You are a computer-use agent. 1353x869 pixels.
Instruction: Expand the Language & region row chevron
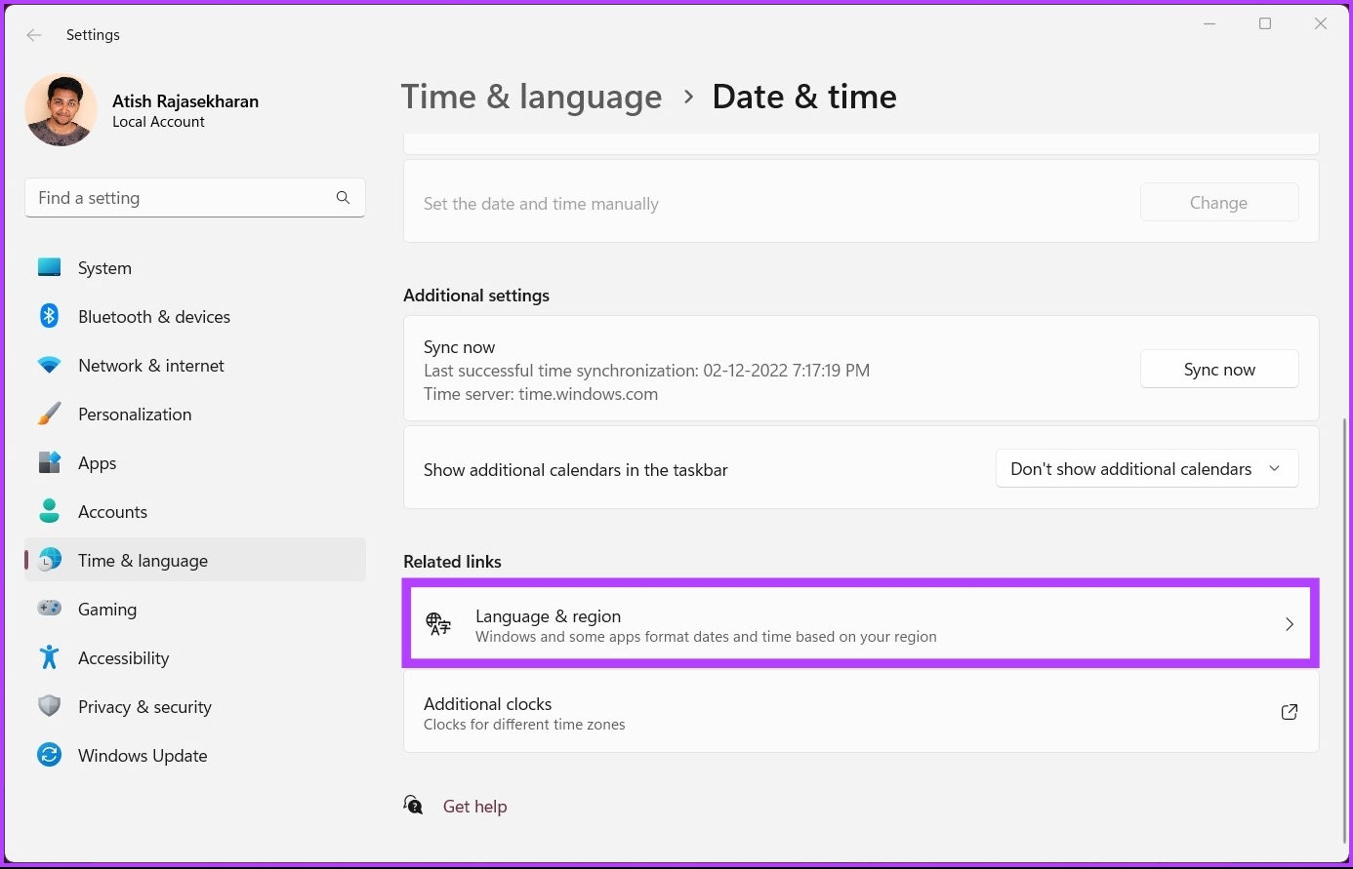pyautogui.click(x=1289, y=624)
